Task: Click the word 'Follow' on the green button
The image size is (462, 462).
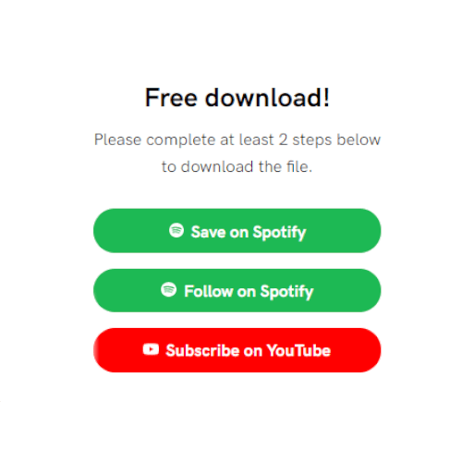Action: [209, 291]
